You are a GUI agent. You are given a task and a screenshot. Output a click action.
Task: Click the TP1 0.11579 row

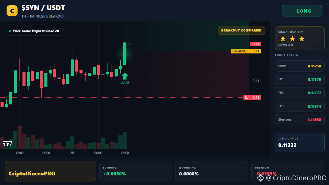(x=300, y=79)
